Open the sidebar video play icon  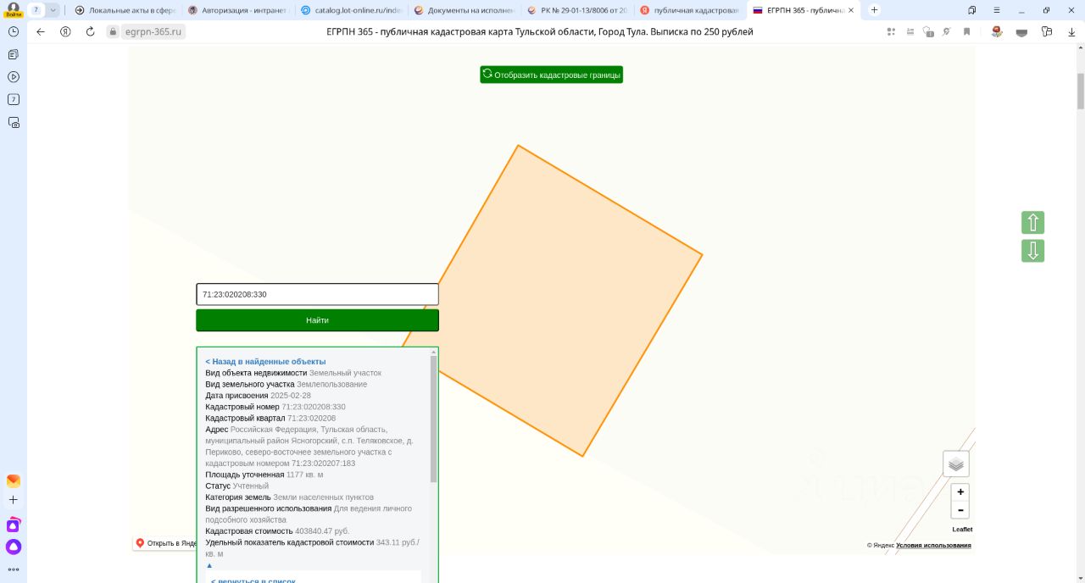click(x=14, y=77)
